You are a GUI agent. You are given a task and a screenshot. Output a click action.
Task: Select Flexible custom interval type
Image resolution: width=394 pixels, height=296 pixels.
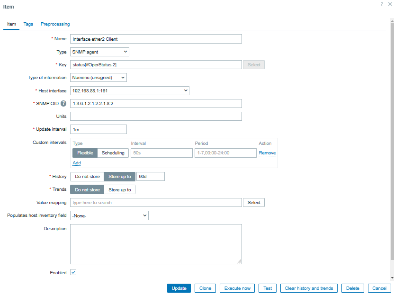point(85,153)
